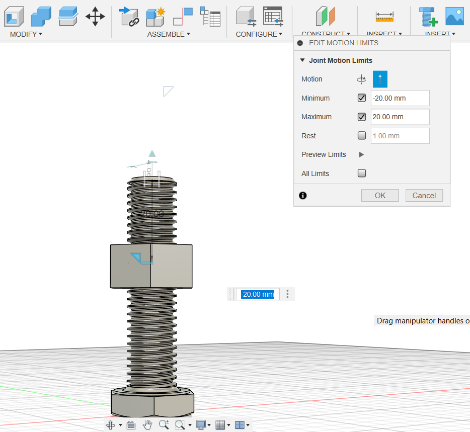Click the Insert Canvas image icon
This screenshot has width=470, height=432.
pos(454,17)
